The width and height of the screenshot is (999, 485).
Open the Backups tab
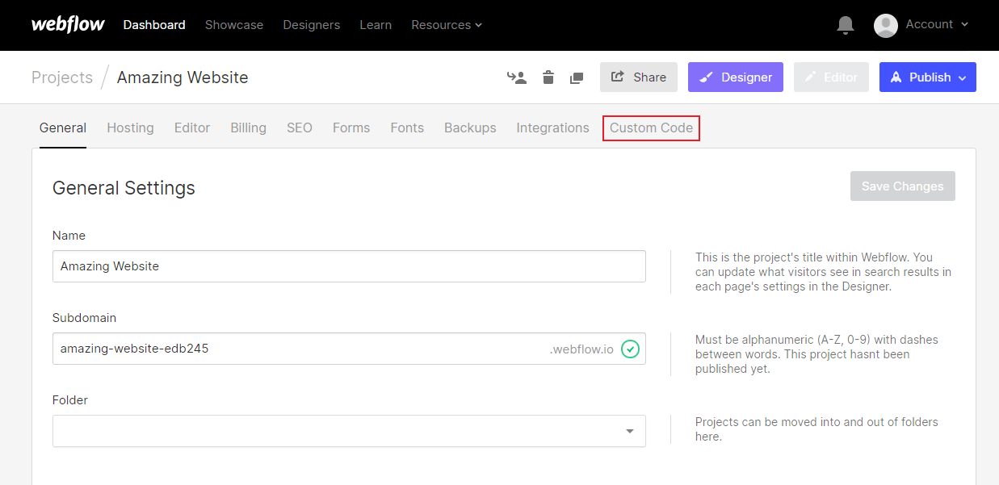470,128
